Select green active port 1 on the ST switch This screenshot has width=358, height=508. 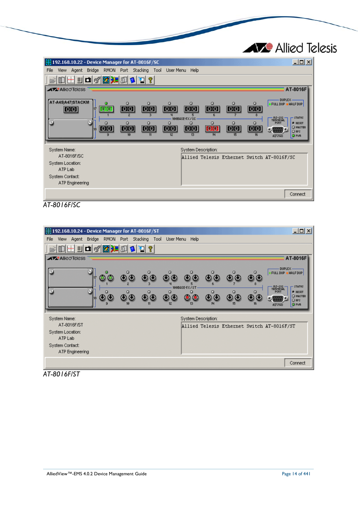pos(107,278)
